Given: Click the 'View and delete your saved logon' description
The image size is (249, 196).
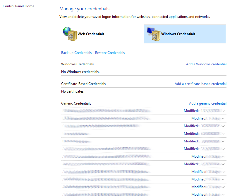Looking at the screenshot, I should 135,17.
